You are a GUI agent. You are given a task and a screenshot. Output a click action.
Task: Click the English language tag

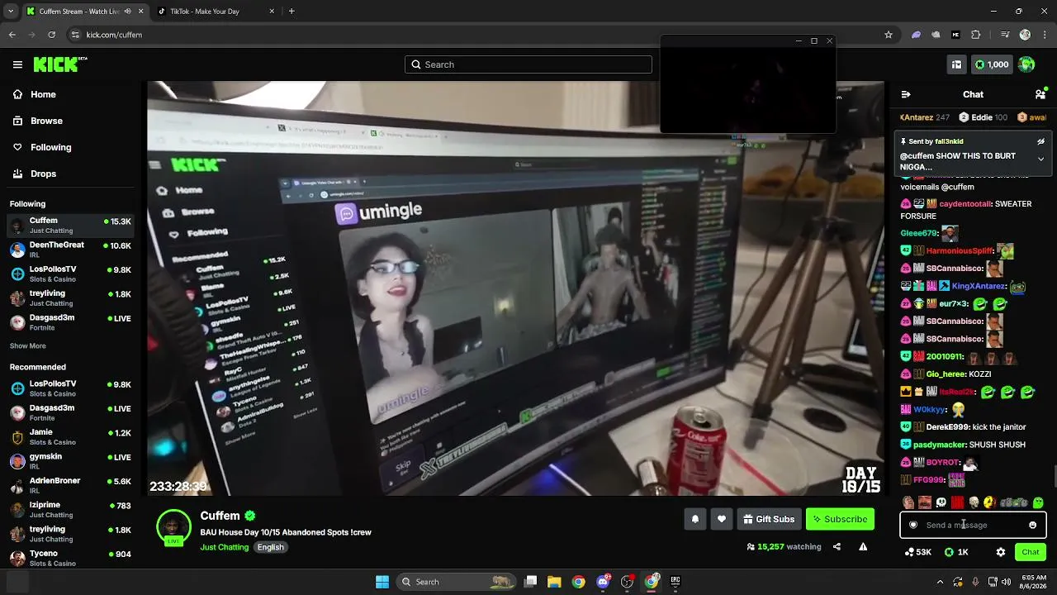270,547
